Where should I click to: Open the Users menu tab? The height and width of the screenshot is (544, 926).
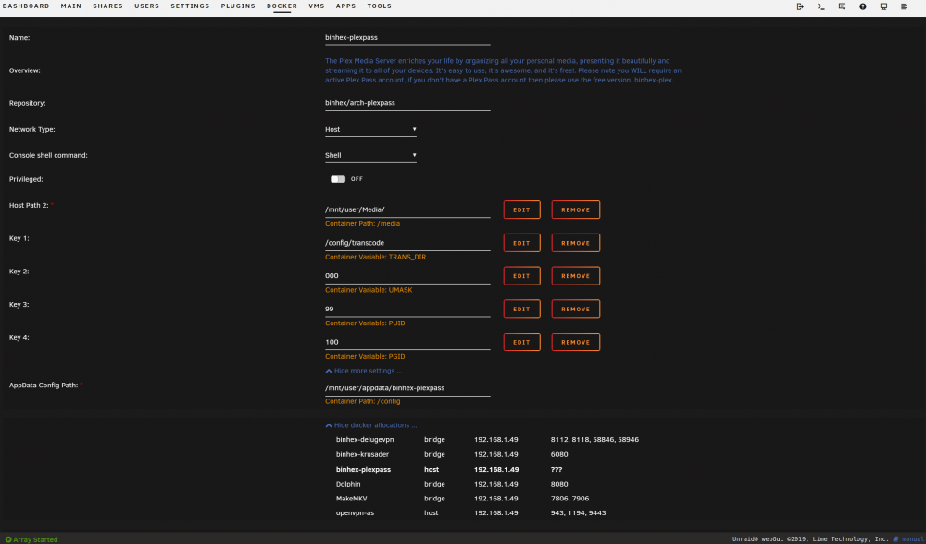point(146,6)
